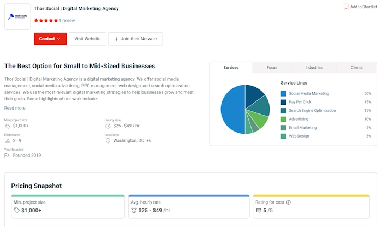Click Washington, DC location text
Image resolution: width=382 pixels, height=227 pixels.
click(129, 141)
